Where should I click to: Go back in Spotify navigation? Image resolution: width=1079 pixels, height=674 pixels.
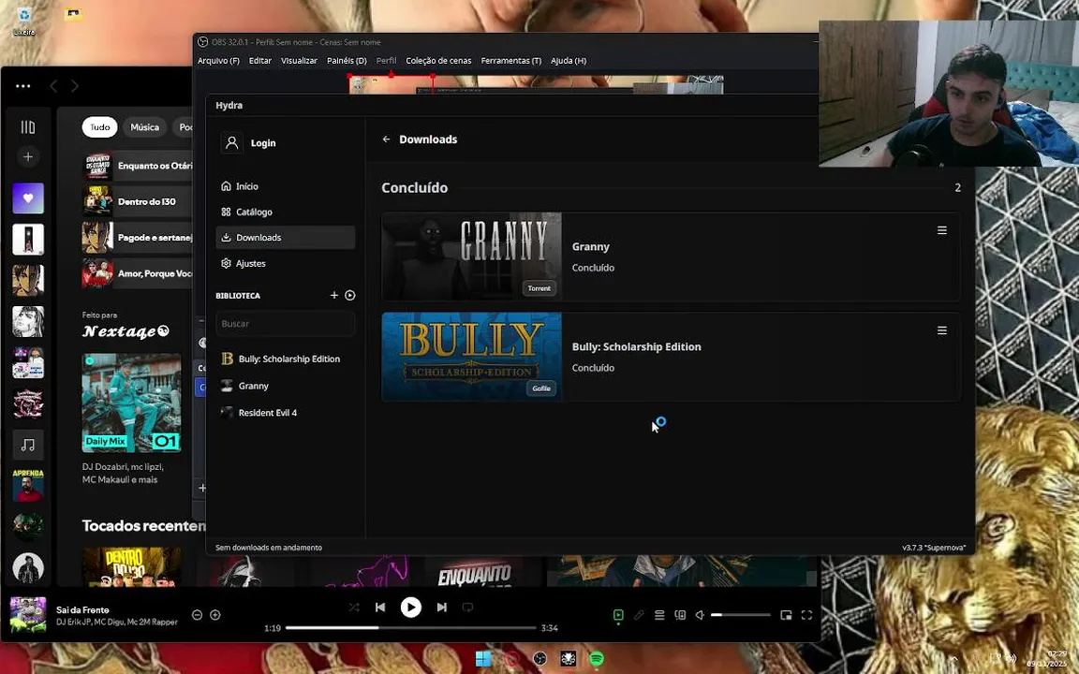coord(53,86)
